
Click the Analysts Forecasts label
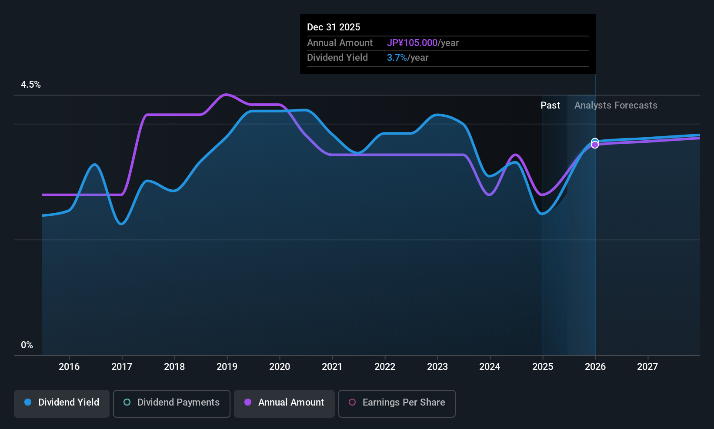point(616,106)
